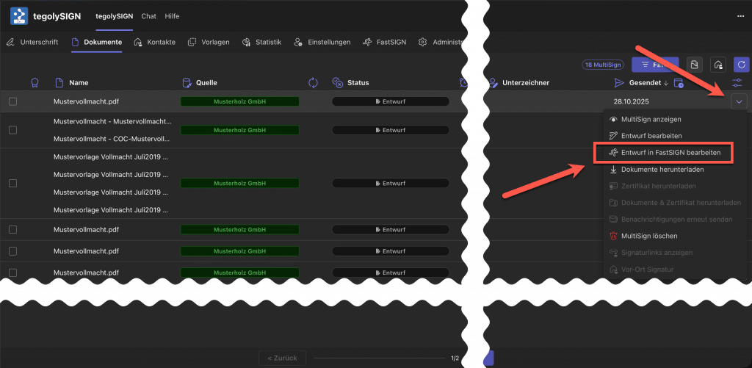Check the first Mustervollmacht.pdf row checkbox
Screen dimensions: 752x368
coord(12,101)
